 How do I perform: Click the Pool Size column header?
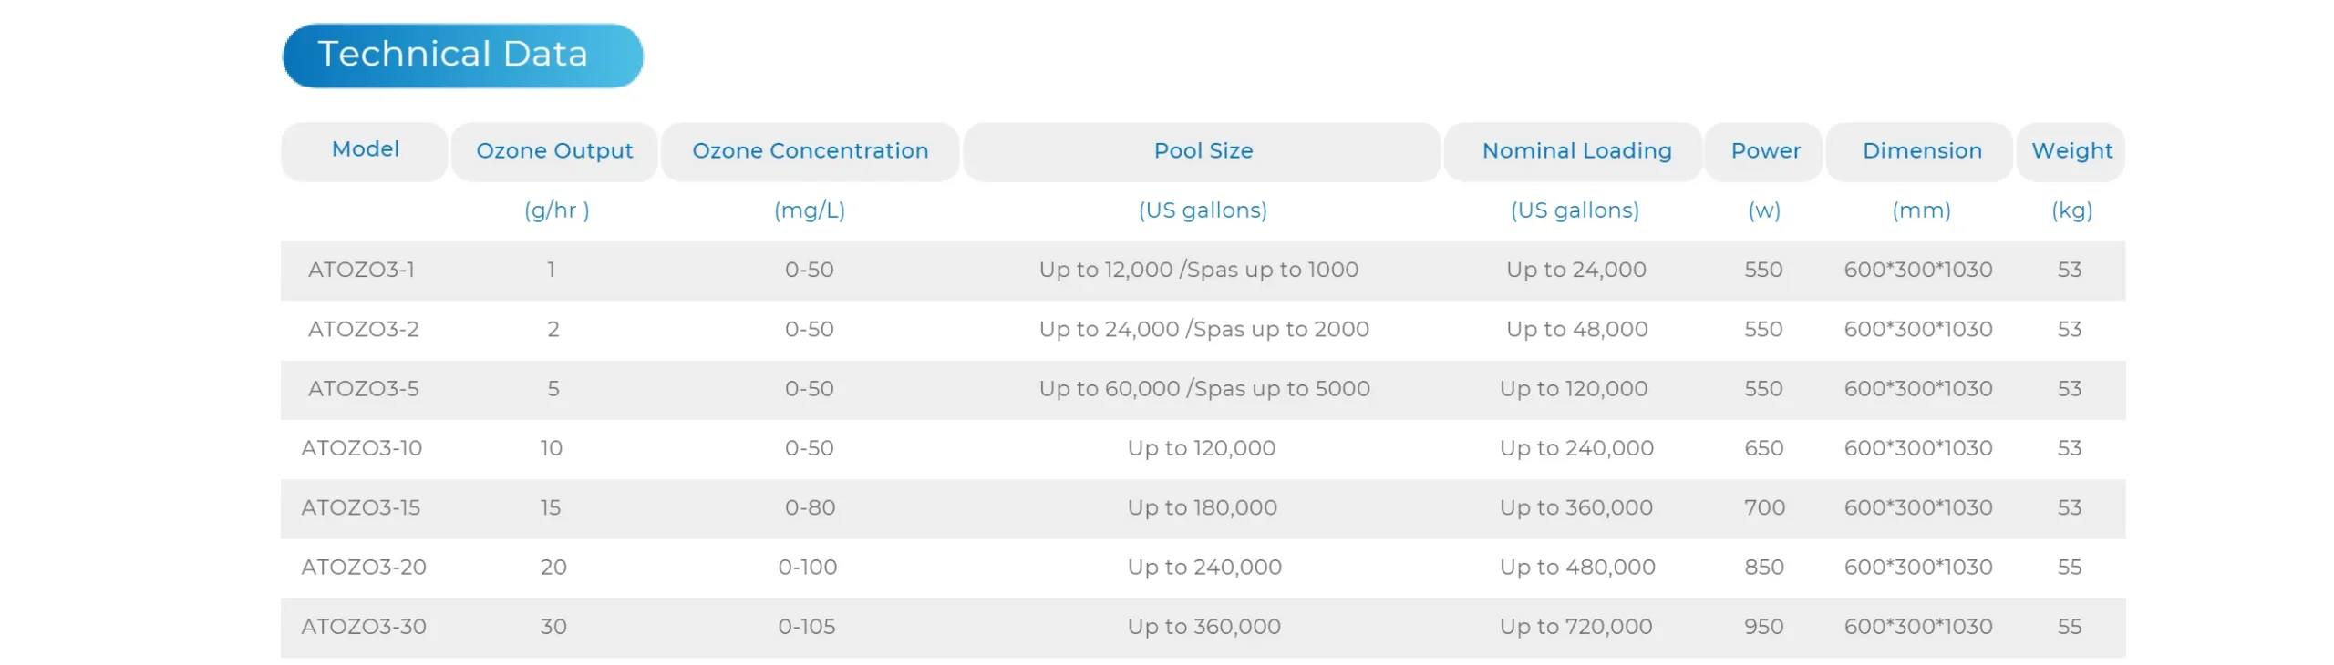pos(1203,151)
